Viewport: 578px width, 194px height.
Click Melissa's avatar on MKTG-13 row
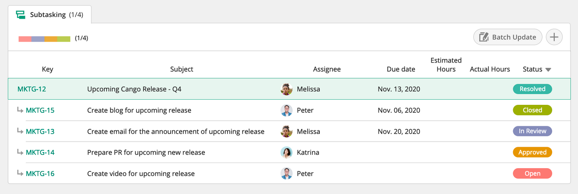coord(286,132)
